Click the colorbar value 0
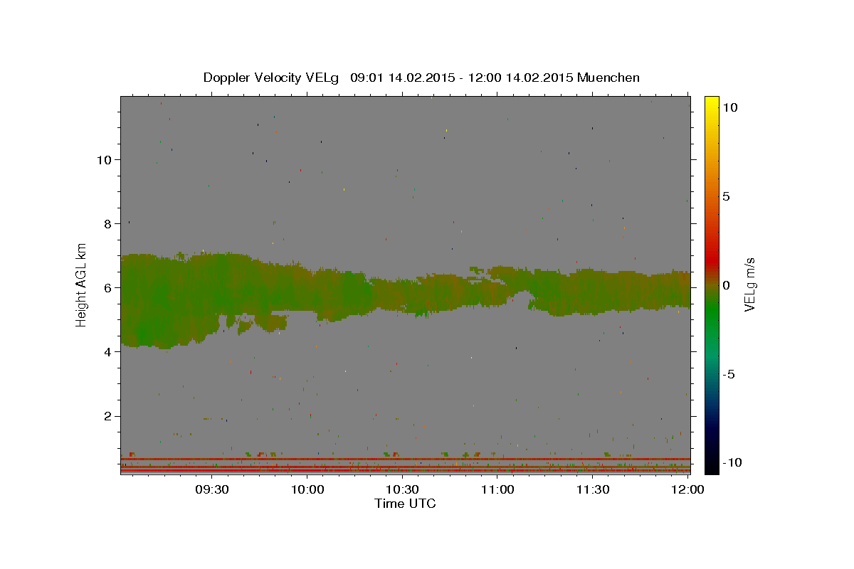 [x=726, y=285]
